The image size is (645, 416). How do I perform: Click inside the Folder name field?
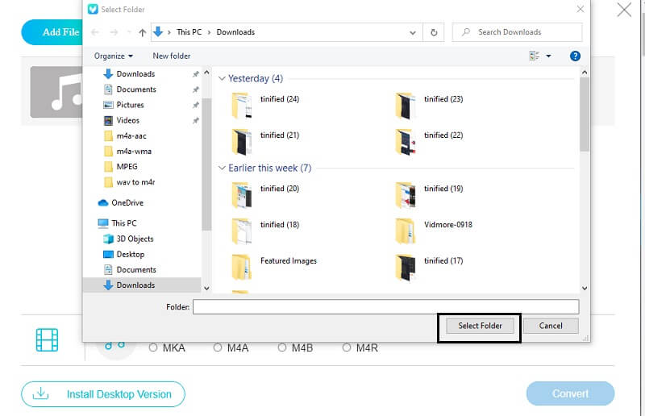point(385,306)
